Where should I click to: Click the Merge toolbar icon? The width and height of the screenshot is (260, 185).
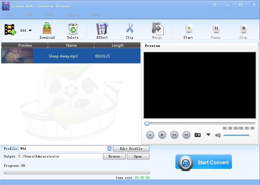click(157, 31)
